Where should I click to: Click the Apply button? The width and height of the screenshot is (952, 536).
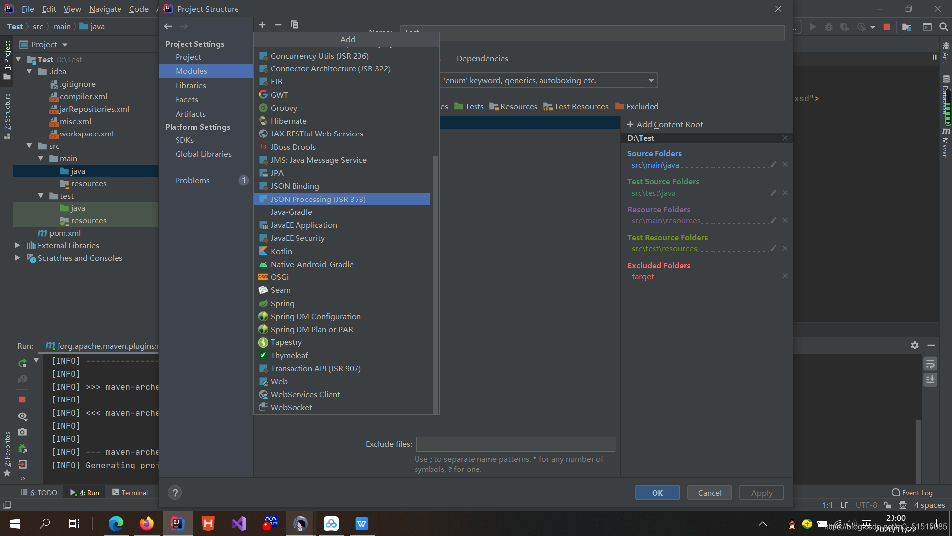pos(762,493)
